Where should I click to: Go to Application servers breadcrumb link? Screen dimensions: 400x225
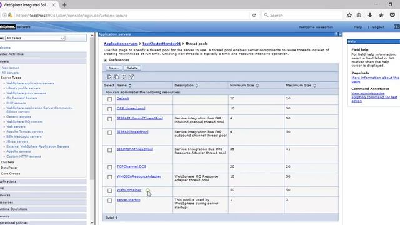coord(121,44)
